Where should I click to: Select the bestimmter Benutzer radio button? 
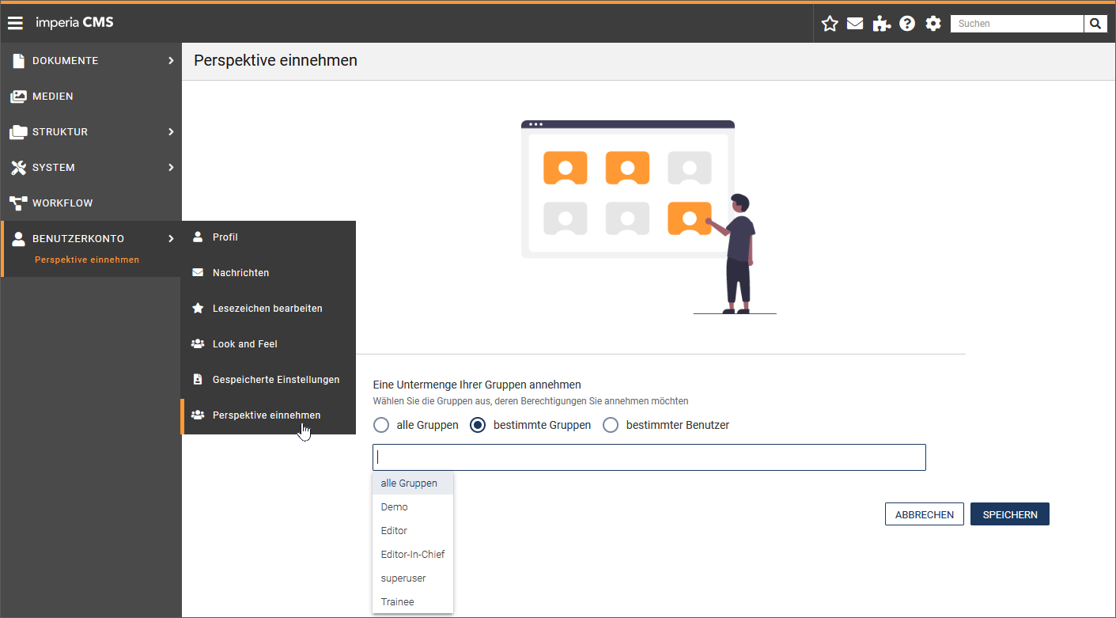tap(611, 425)
